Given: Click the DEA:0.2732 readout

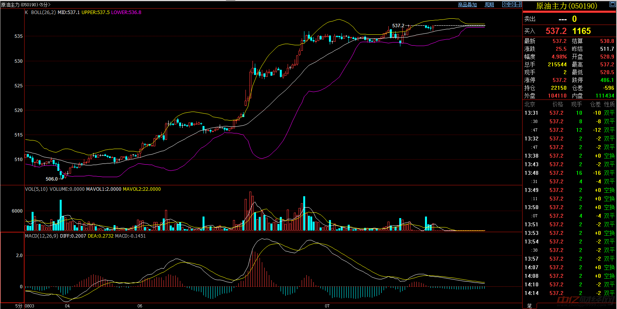Looking at the screenshot, I should [x=101, y=236].
